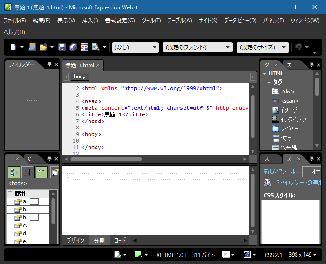Open the ファイル(F) menu
Screen dimensions: 326x264
click(x=15, y=21)
